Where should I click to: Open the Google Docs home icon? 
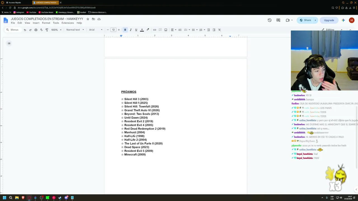6,20
